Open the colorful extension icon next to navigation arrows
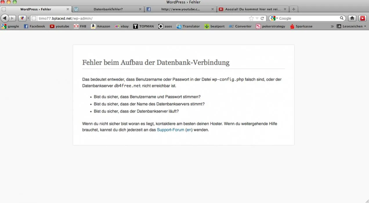The height and width of the screenshot is (203, 369). tap(22, 18)
